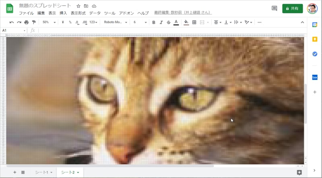Open the move-to-folder icon
This screenshot has height=178, width=322.
(86, 6)
